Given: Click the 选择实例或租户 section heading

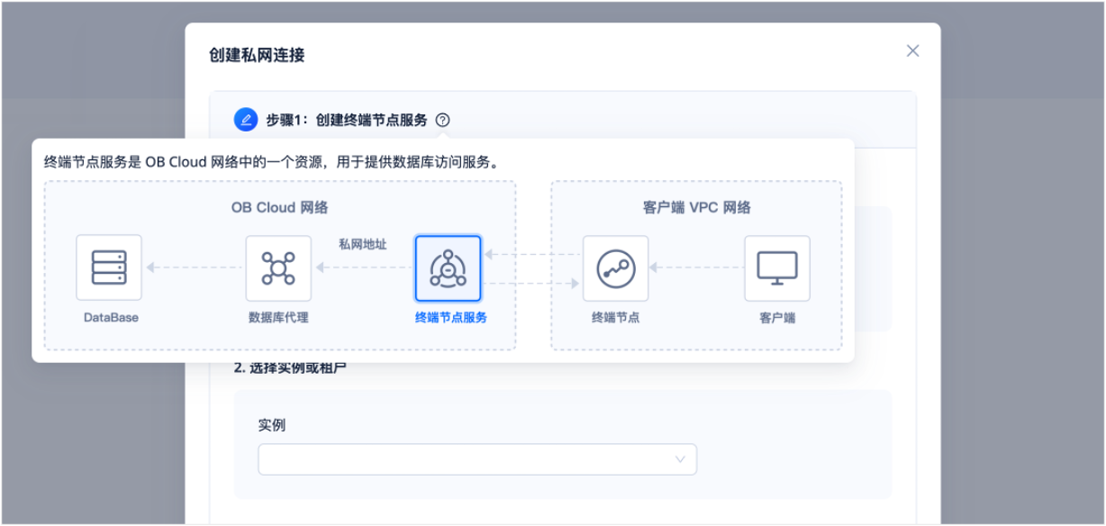Looking at the screenshot, I should click(x=290, y=367).
